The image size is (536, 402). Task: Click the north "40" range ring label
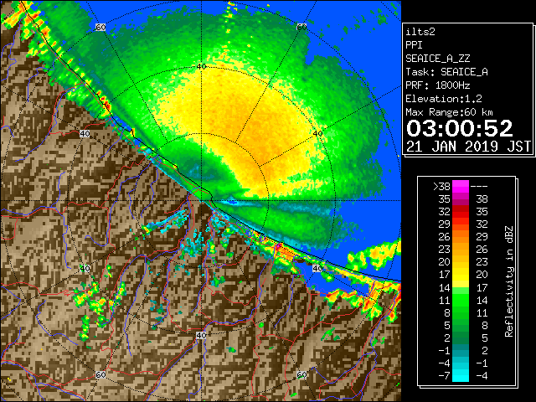202,67
